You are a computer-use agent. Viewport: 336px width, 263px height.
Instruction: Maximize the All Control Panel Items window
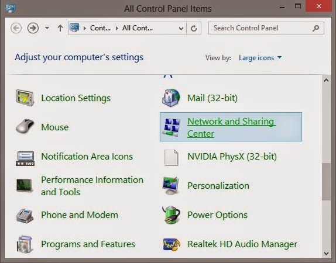coord(298,6)
